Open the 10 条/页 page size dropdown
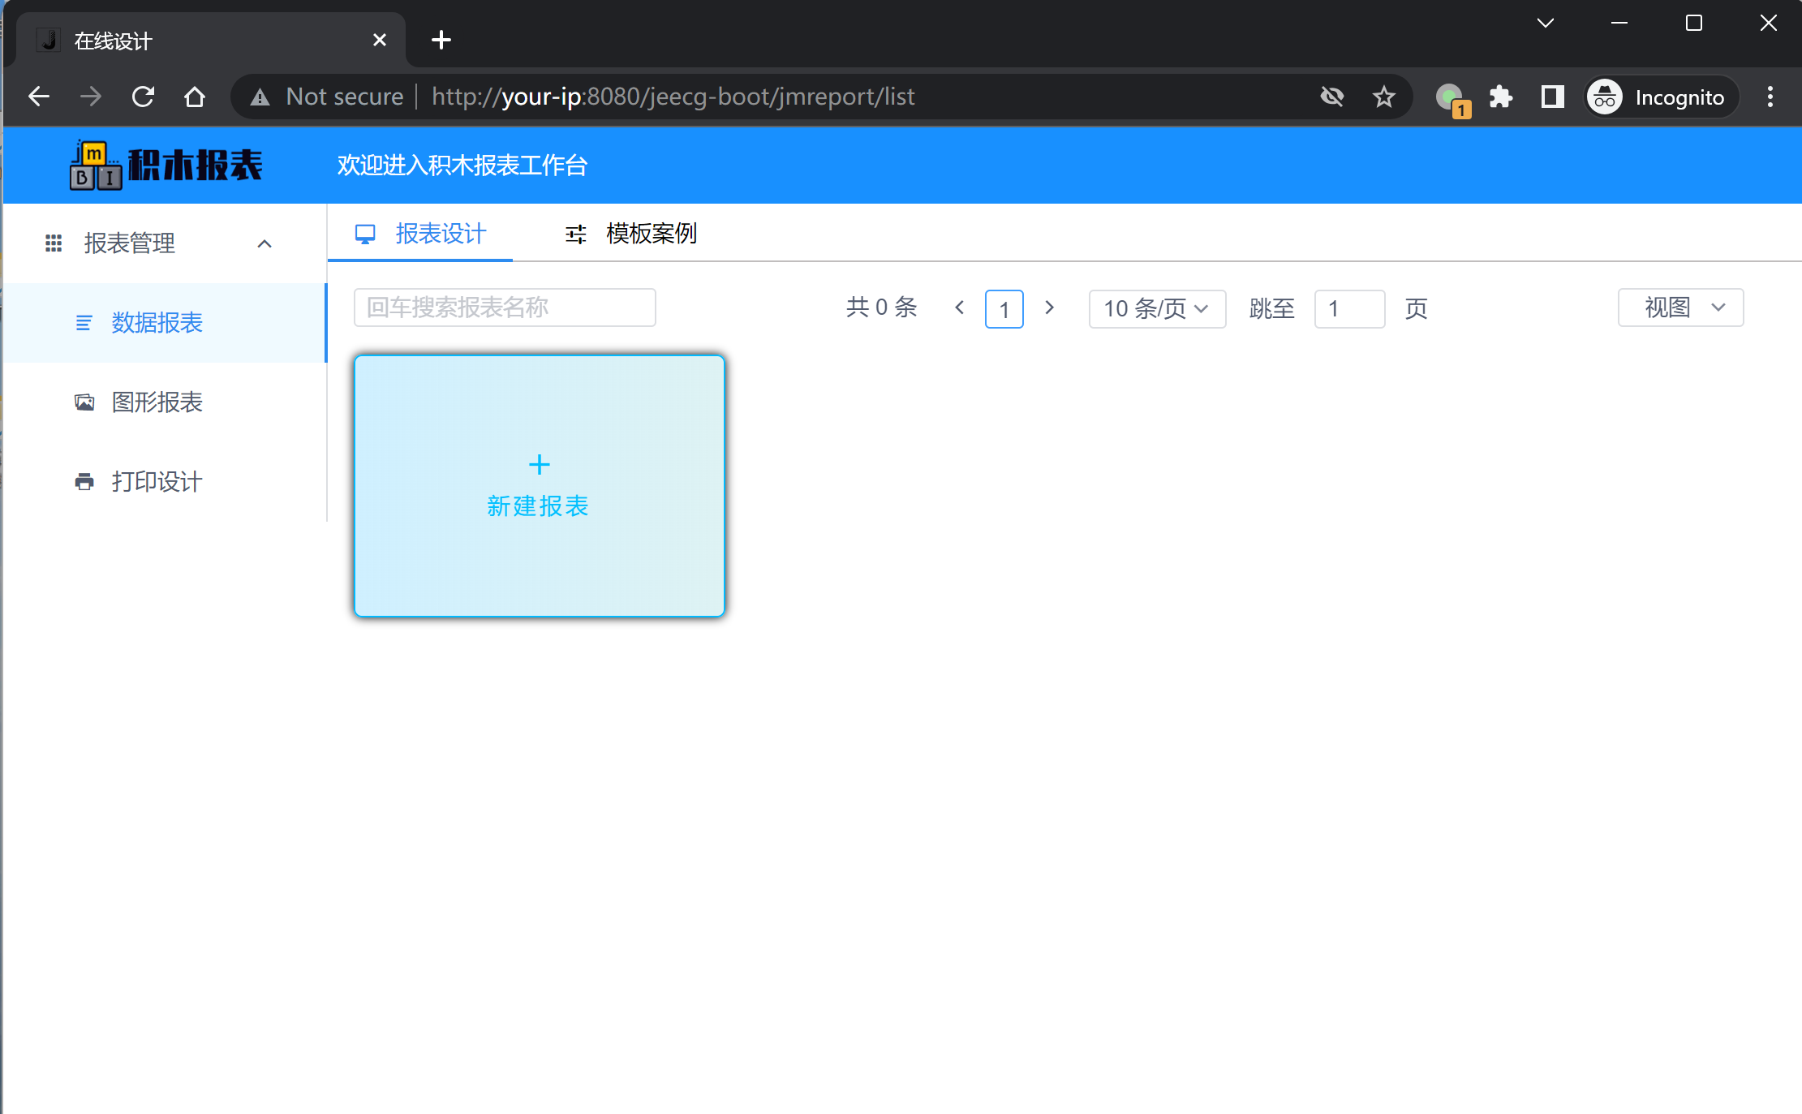The width and height of the screenshot is (1802, 1114). pos(1157,309)
